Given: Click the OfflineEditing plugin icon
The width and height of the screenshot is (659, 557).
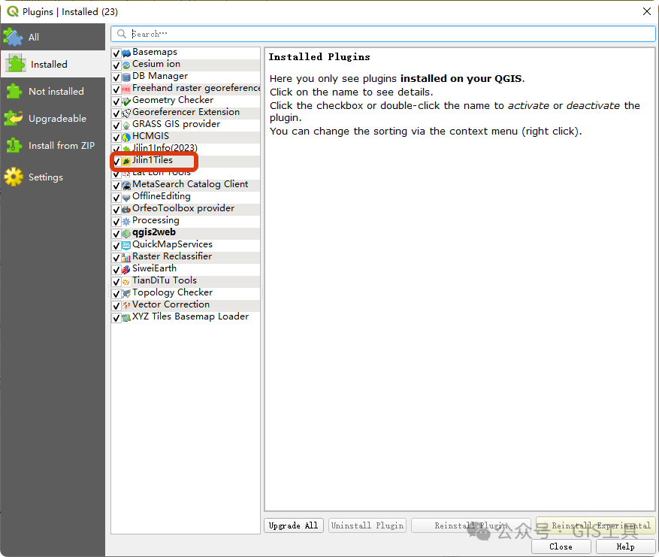Looking at the screenshot, I should 126,198.
